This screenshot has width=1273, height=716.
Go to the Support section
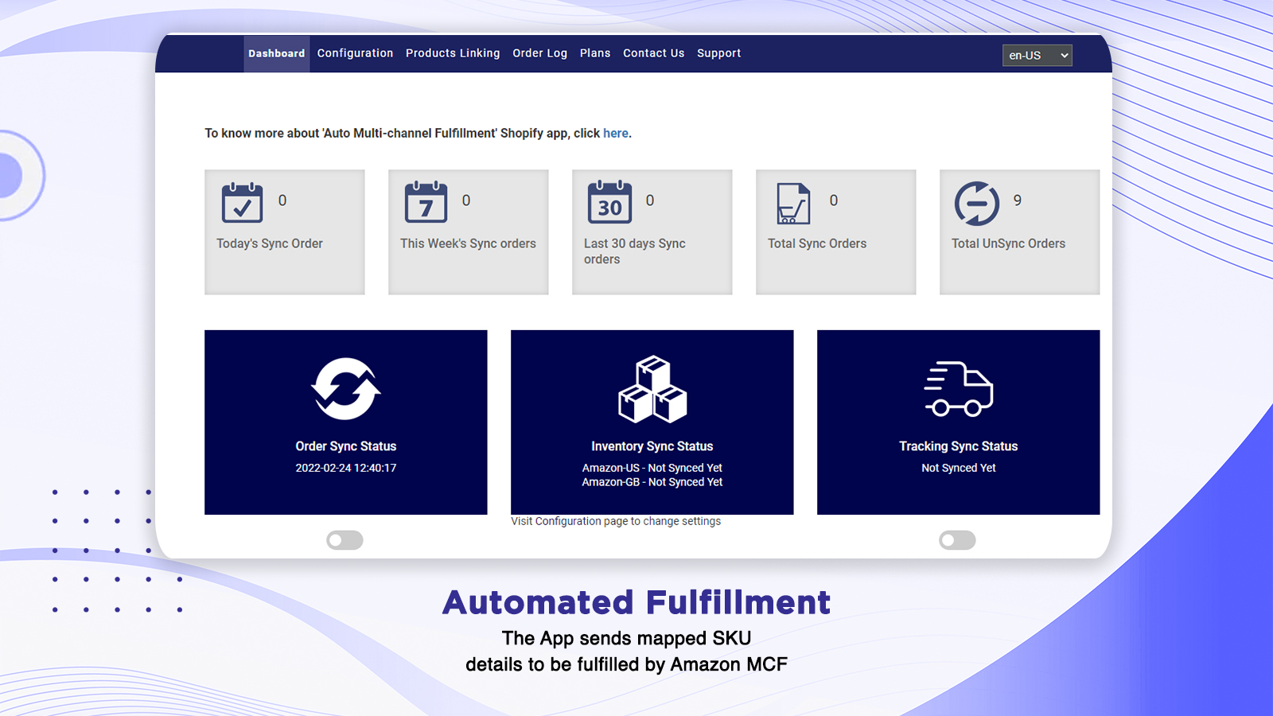(718, 53)
